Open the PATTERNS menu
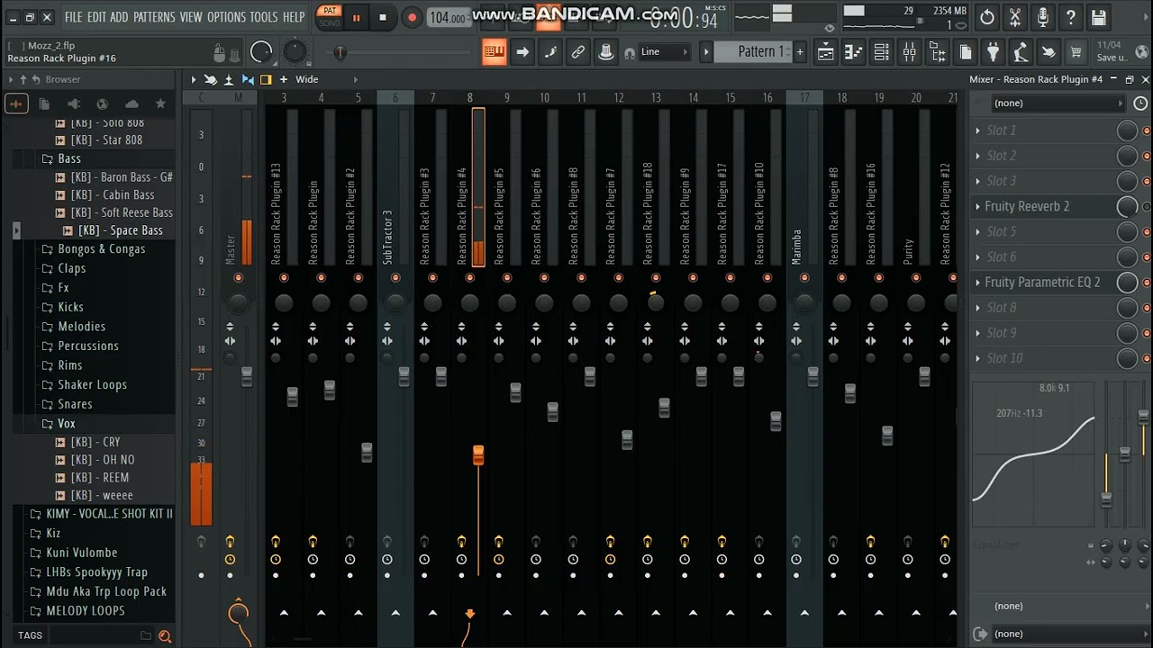 [154, 17]
